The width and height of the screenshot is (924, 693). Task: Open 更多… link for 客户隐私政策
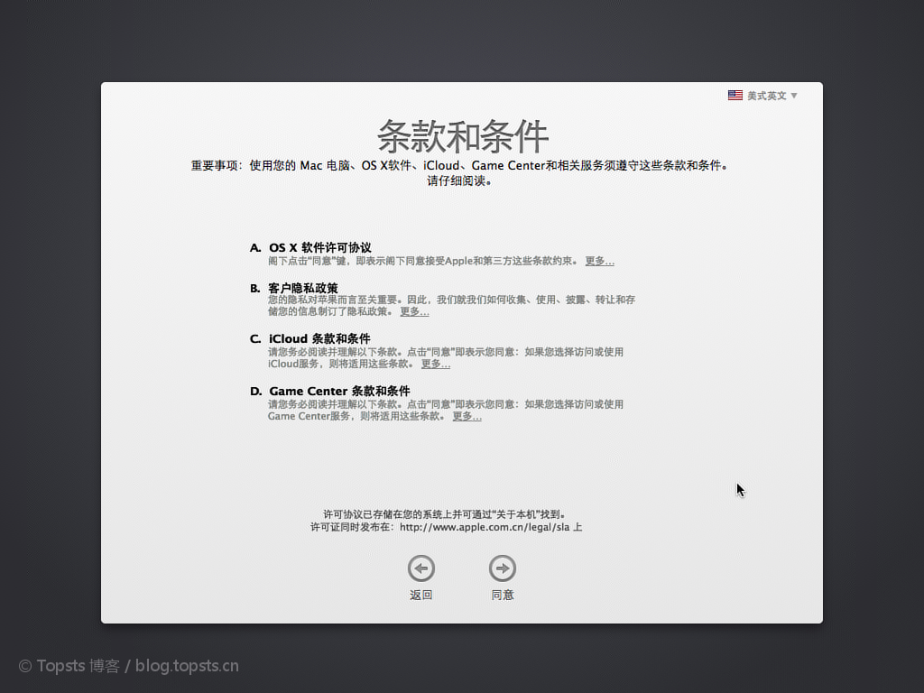click(414, 311)
